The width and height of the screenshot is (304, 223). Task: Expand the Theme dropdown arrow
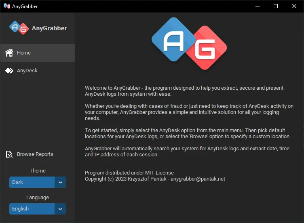click(60, 182)
